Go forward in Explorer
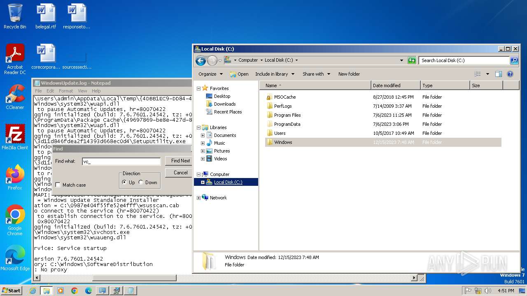 pyautogui.click(x=212, y=61)
